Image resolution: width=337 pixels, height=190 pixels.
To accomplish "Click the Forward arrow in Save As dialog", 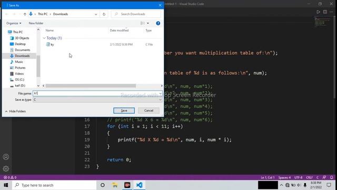I will [x=14, y=14].
